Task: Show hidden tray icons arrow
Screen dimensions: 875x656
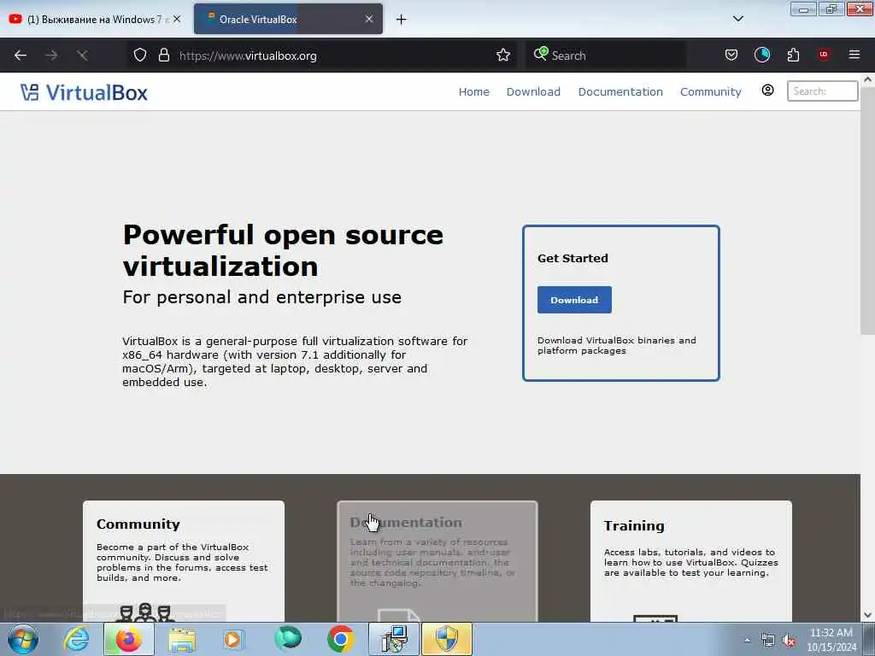Action: (747, 640)
